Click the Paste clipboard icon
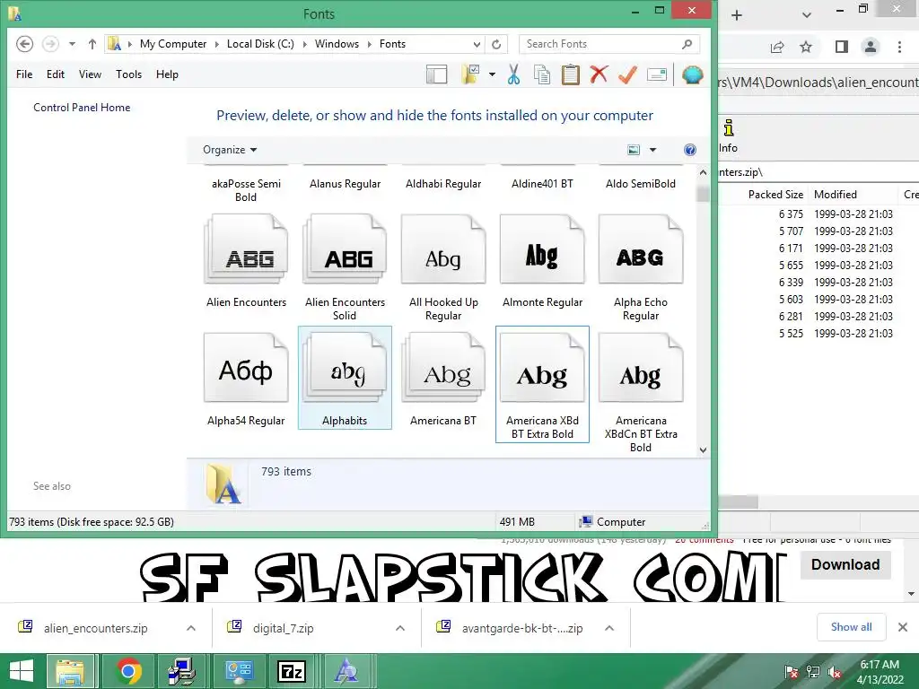The width and height of the screenshot is (919, 689). click(570, 74)
